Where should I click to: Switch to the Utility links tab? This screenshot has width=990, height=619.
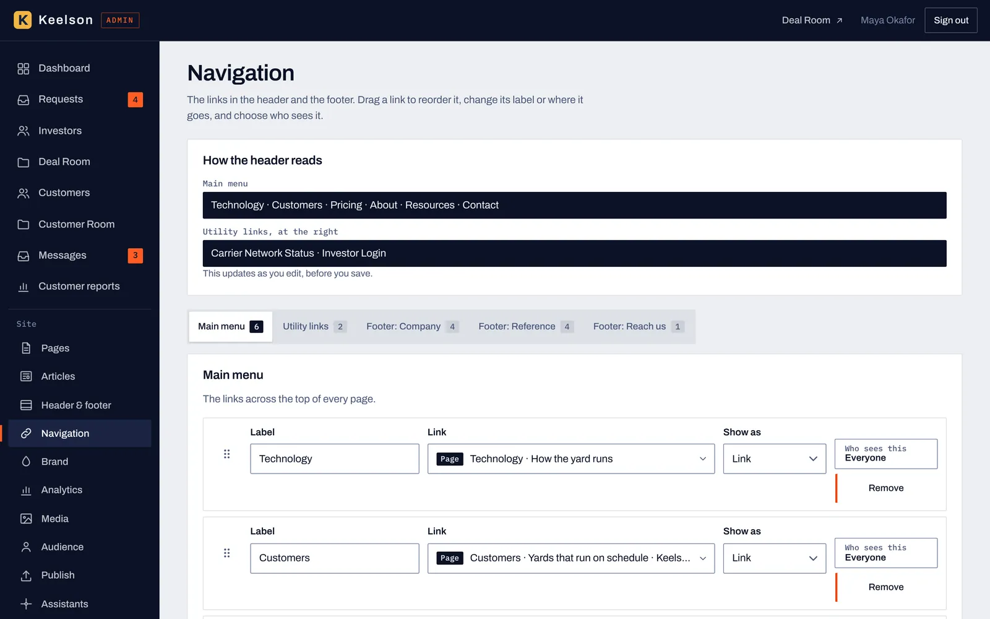coord(314,327)
